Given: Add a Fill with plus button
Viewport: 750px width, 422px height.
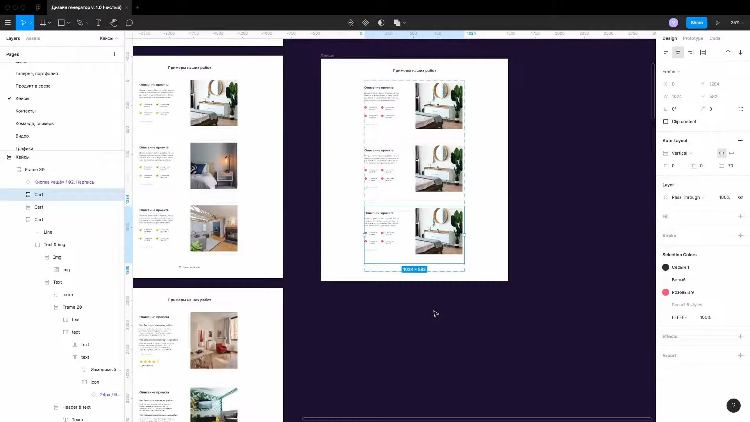Looking at the screenshot, I should coord(740,216).
